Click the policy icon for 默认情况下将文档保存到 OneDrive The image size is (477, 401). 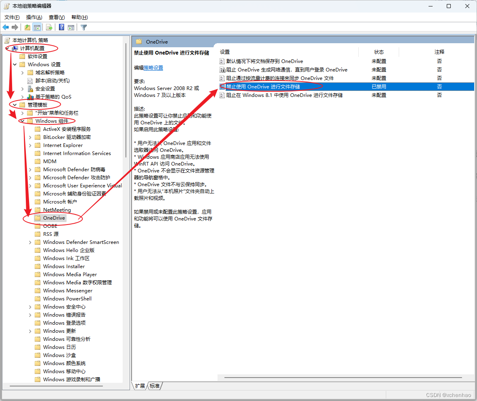point(222,61)
